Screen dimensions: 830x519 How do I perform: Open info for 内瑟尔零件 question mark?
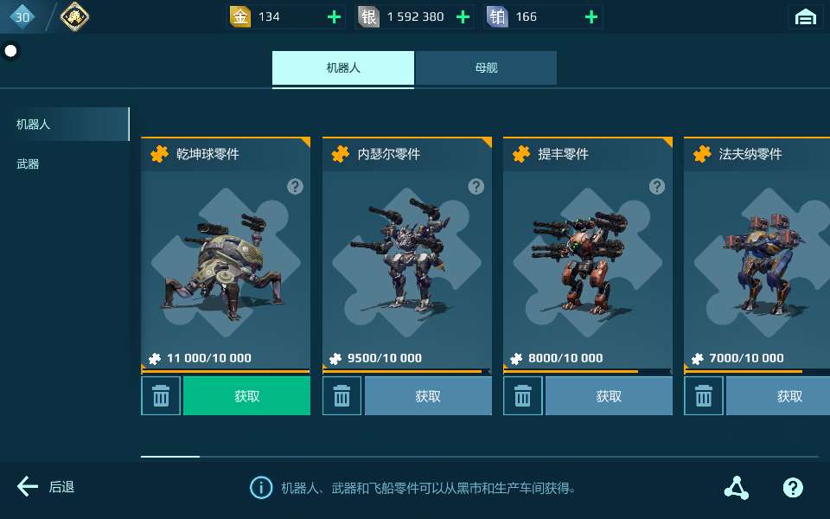pos(476,187)
